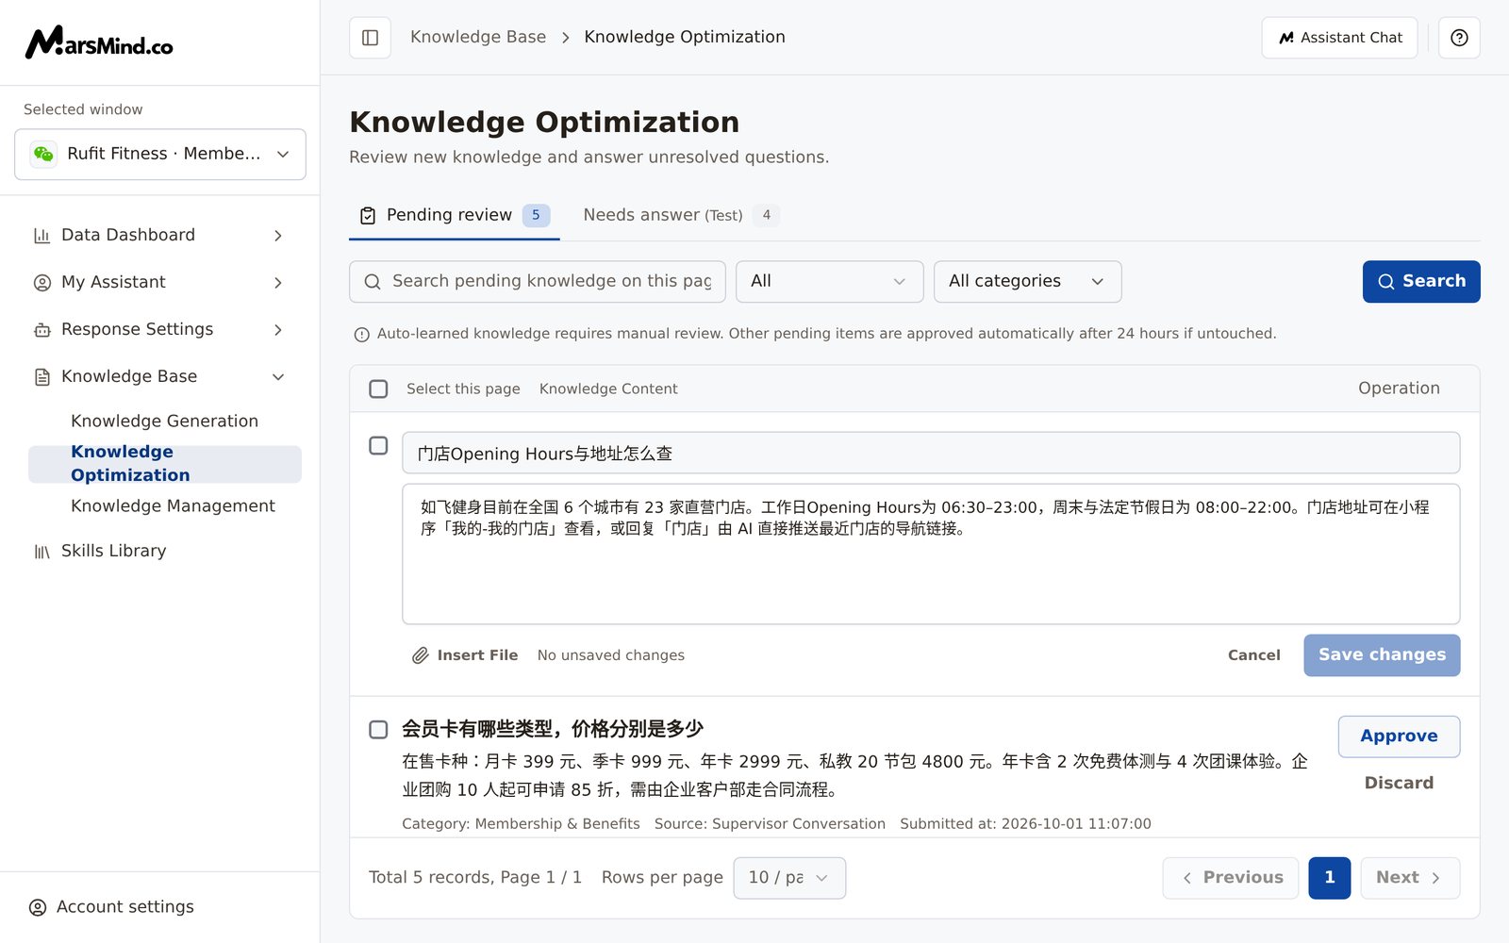Click the Skills Library books icon
Screen dimensions: 1509x943
[42, 552]
